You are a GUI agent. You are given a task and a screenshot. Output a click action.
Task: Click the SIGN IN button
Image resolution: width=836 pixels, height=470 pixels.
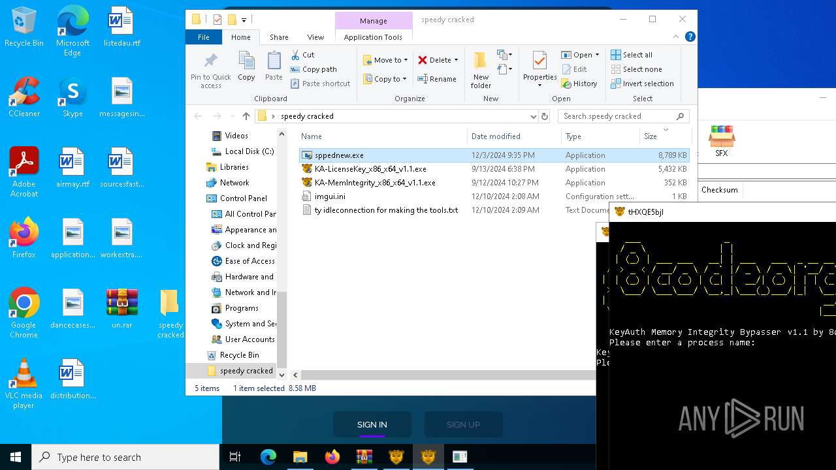pos(372,424)
